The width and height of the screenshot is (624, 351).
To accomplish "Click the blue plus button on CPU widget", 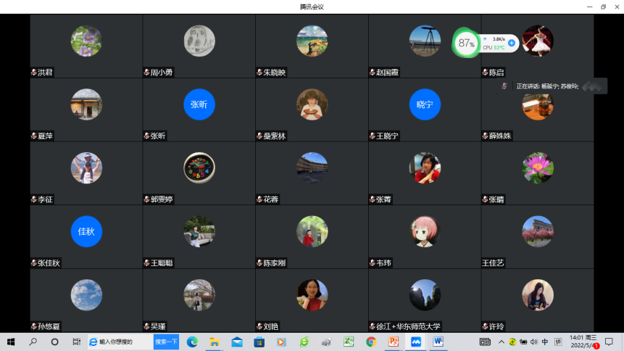I will [512, 43].
